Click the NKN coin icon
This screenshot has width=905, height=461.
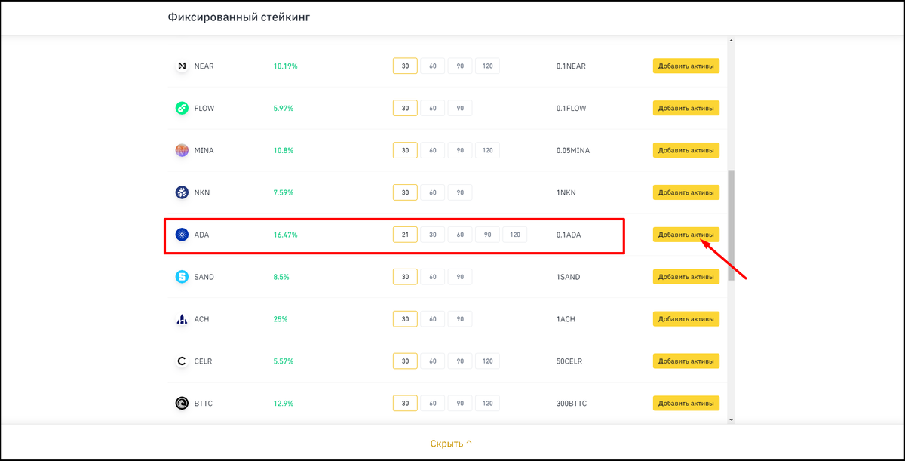tap(182, 192)
